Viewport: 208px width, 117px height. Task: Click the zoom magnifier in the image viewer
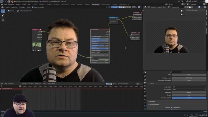click(x=182, y=11)
